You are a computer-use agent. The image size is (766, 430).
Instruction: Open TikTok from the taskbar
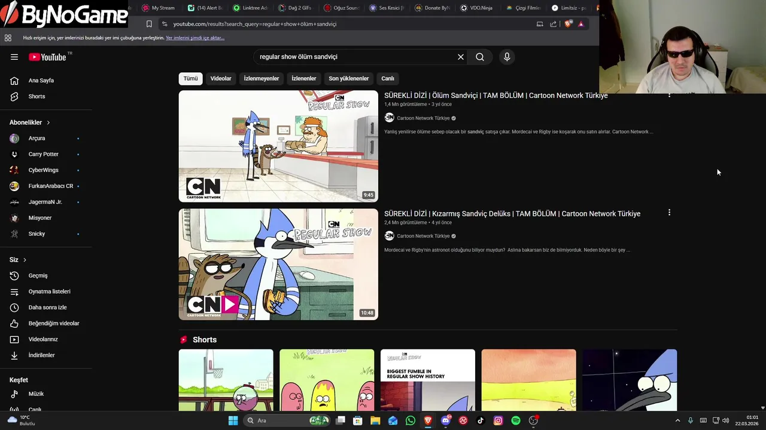click(x=481, y=420)
